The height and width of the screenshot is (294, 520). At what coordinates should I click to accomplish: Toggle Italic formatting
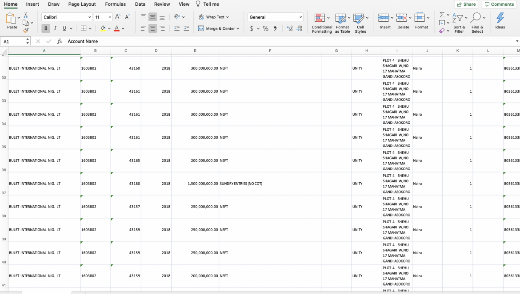coord(55,28)
